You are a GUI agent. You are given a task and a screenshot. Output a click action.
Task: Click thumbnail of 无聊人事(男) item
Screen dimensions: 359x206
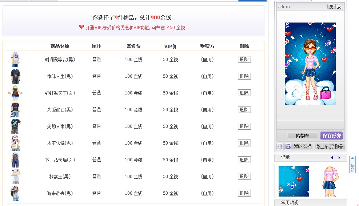15,126
